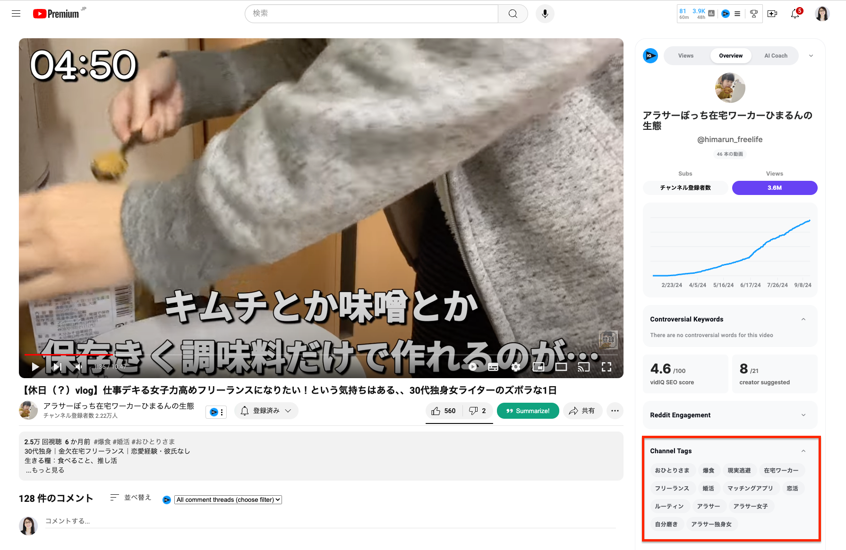Select the Overview tab in vidIQ
This screenshot has width=846, height=550.
coord(731,56)
